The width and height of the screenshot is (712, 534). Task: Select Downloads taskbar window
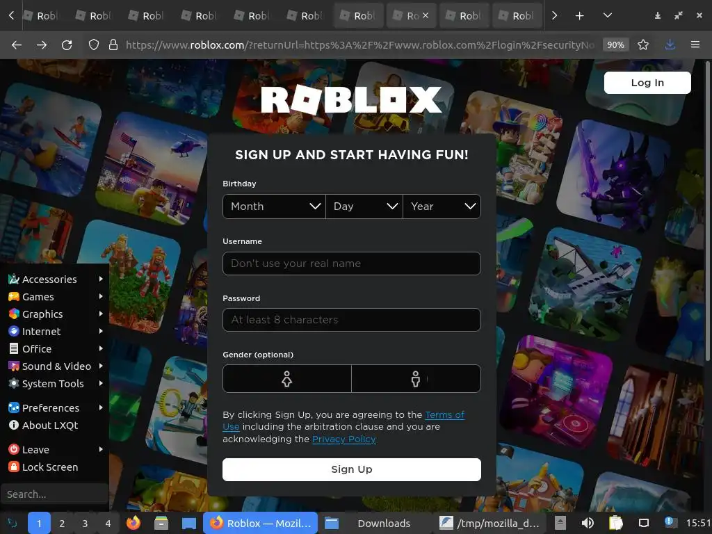375,523
